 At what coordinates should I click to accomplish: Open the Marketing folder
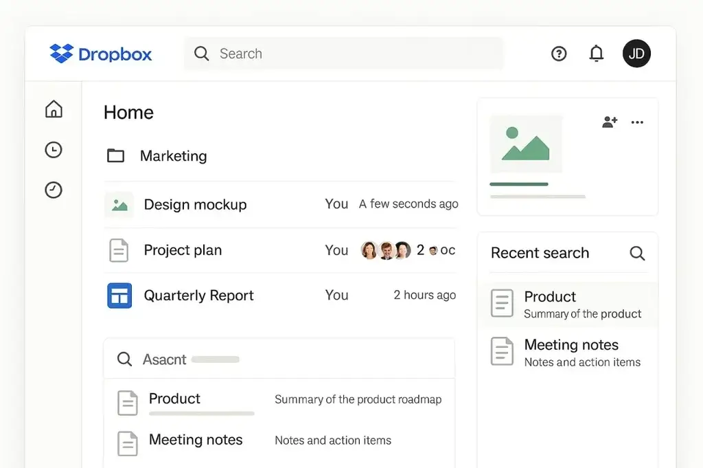[x=280, y=156]
